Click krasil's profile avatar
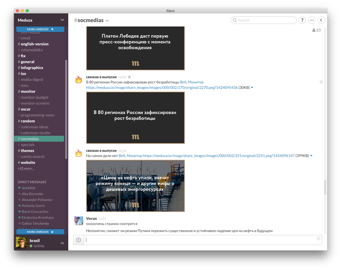This screenshot has width=341, height=270. [x=22, y=243]
